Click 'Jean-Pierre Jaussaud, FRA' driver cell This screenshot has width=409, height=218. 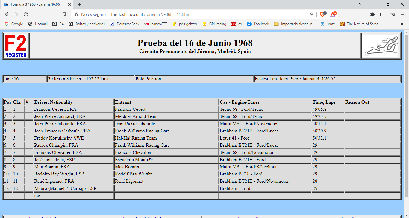tap(74, 116)
